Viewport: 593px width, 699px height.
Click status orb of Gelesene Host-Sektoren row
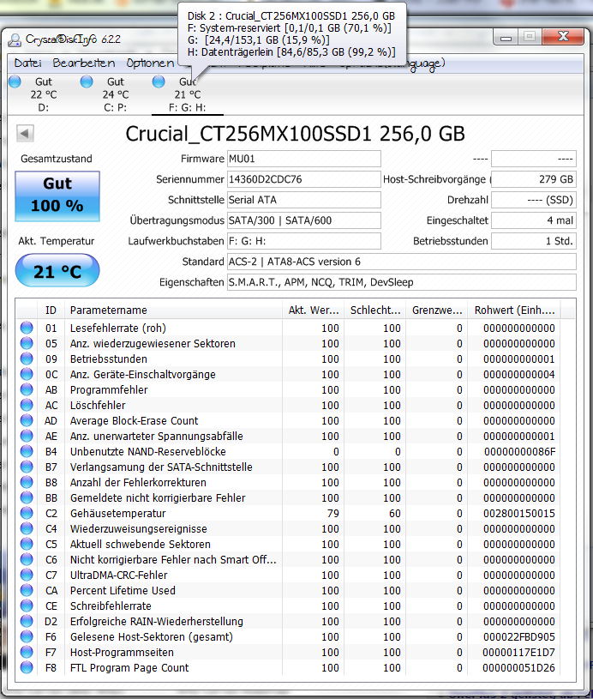pyautogui.click(x=27, y=637)
